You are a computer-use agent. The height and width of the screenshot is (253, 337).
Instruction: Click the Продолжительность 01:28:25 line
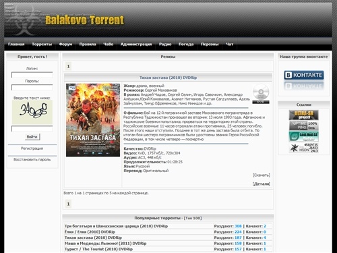[x=153, y=162]
